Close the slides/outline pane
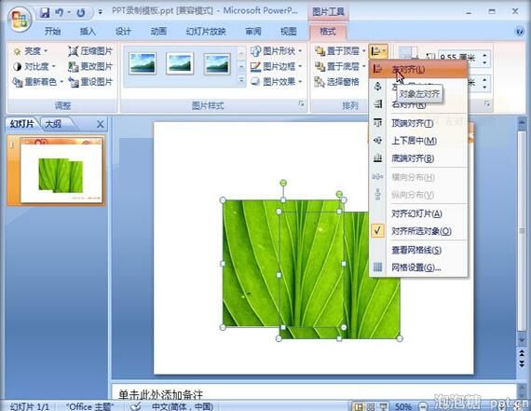 click(x=101, y=124)
